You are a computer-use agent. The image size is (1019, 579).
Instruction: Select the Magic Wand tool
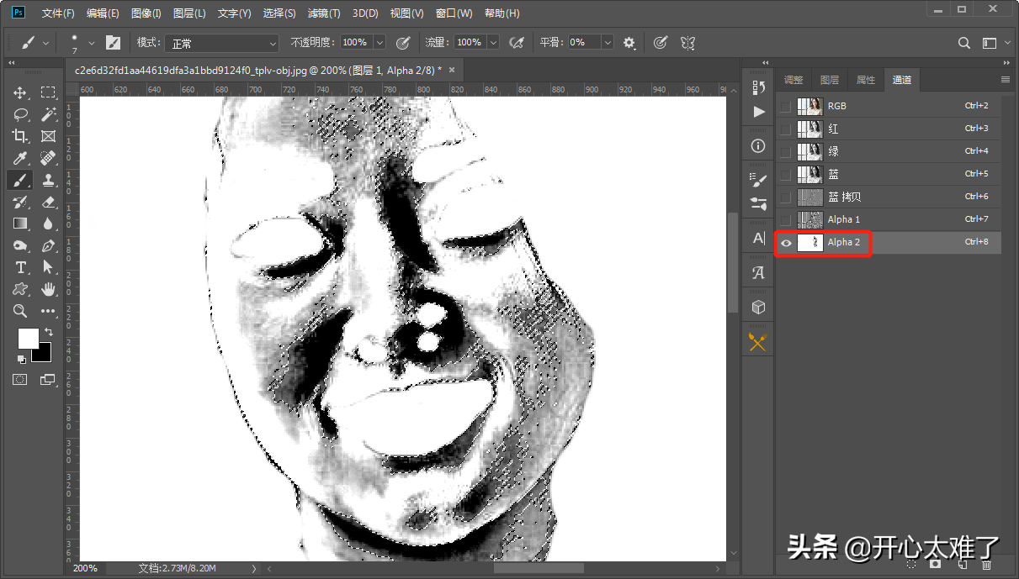[x=48, y=114]
